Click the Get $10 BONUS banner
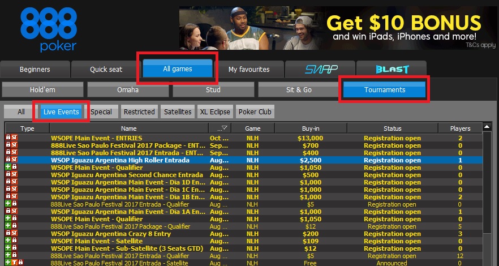The image size is (499, 266). 338,28
